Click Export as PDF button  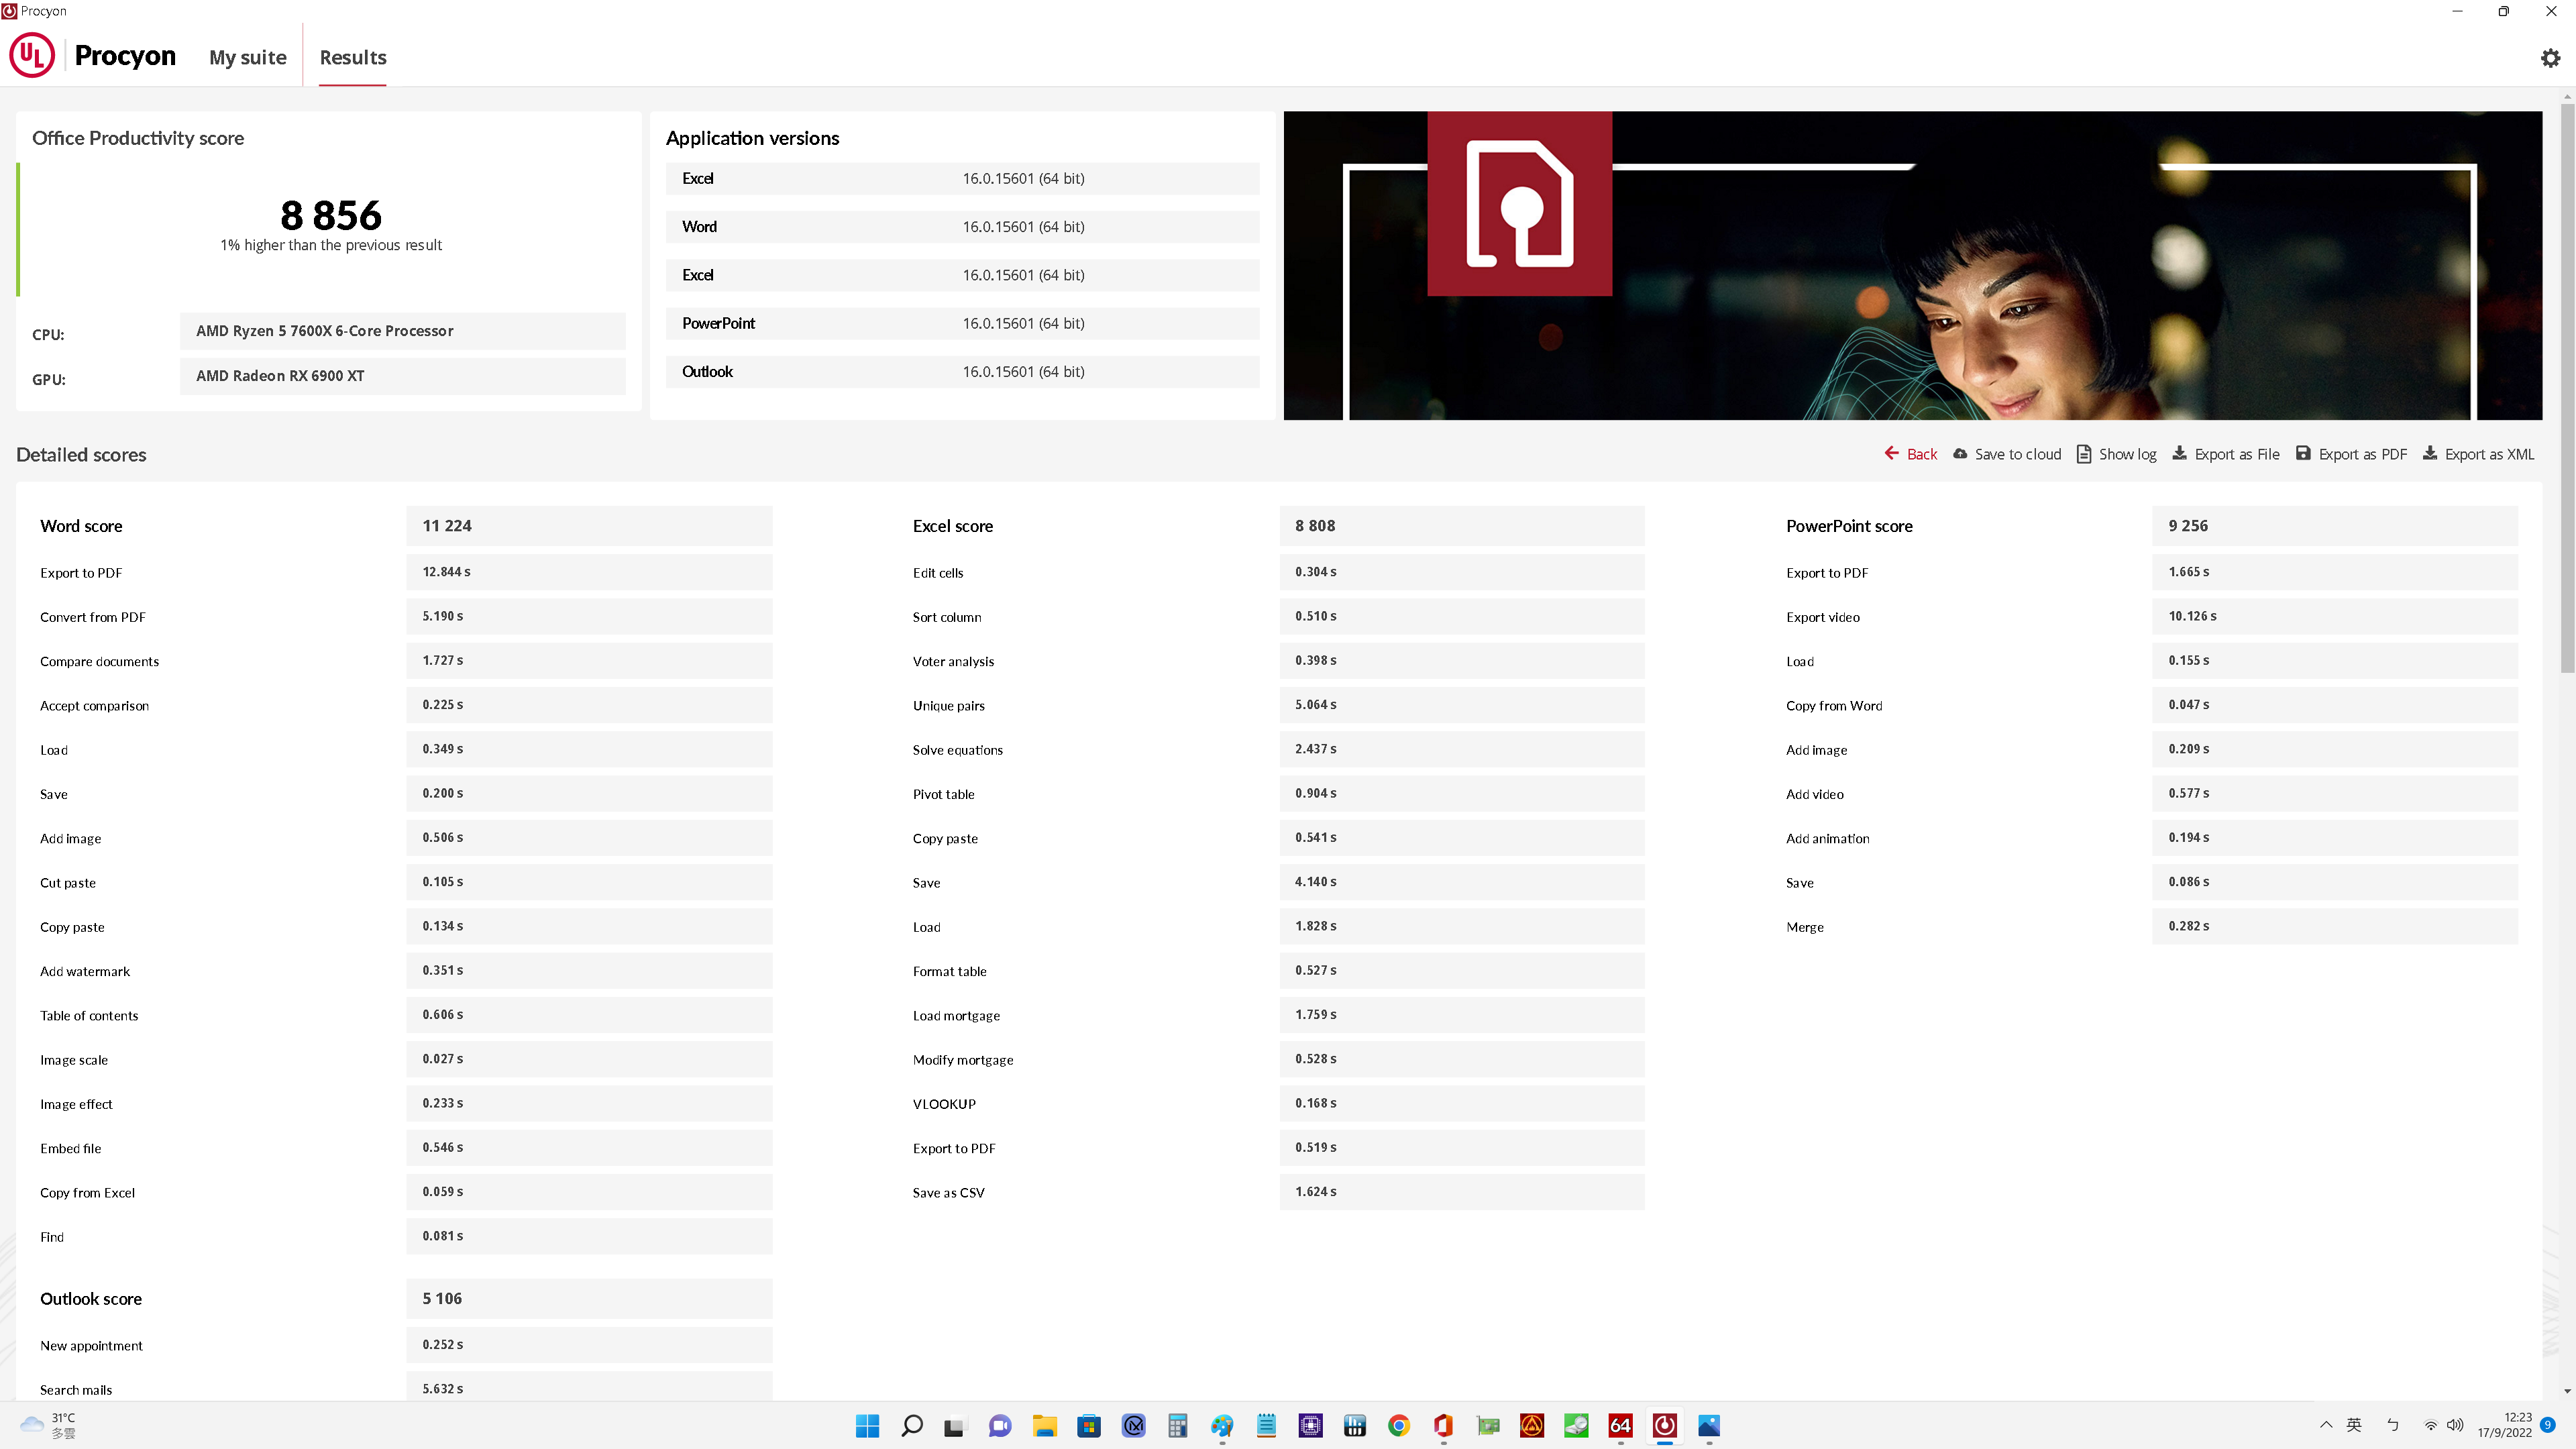pyautogui.click(x=2351, y=454)
